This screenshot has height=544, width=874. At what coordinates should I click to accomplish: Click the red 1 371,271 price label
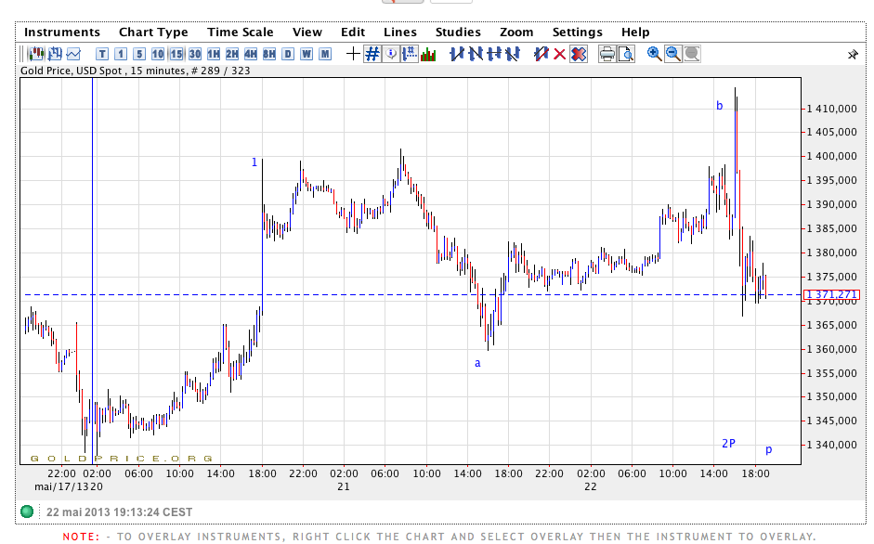pos(833,295)
